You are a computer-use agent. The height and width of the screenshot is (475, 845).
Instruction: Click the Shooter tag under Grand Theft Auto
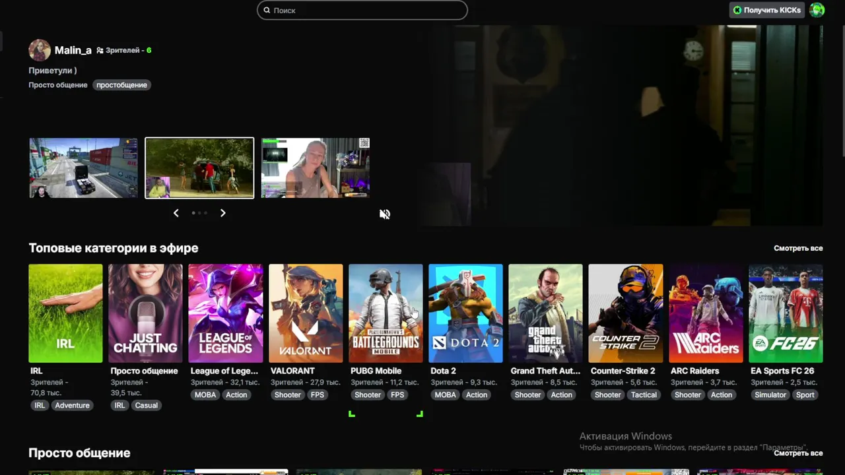(527, 395)
